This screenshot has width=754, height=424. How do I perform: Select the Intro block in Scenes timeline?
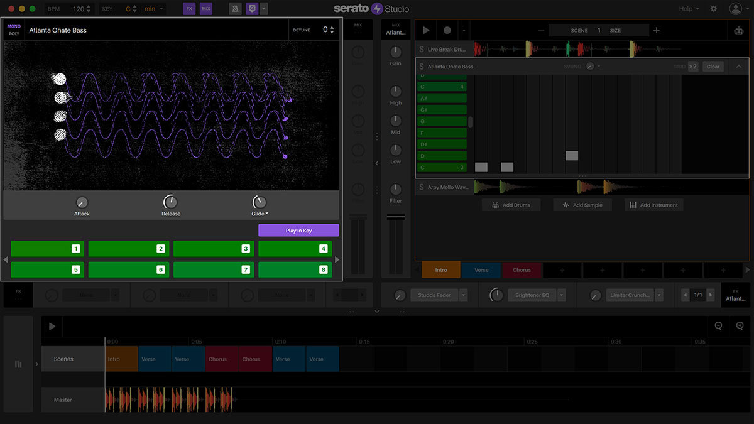pyautogui.click(x=121, y=359)
